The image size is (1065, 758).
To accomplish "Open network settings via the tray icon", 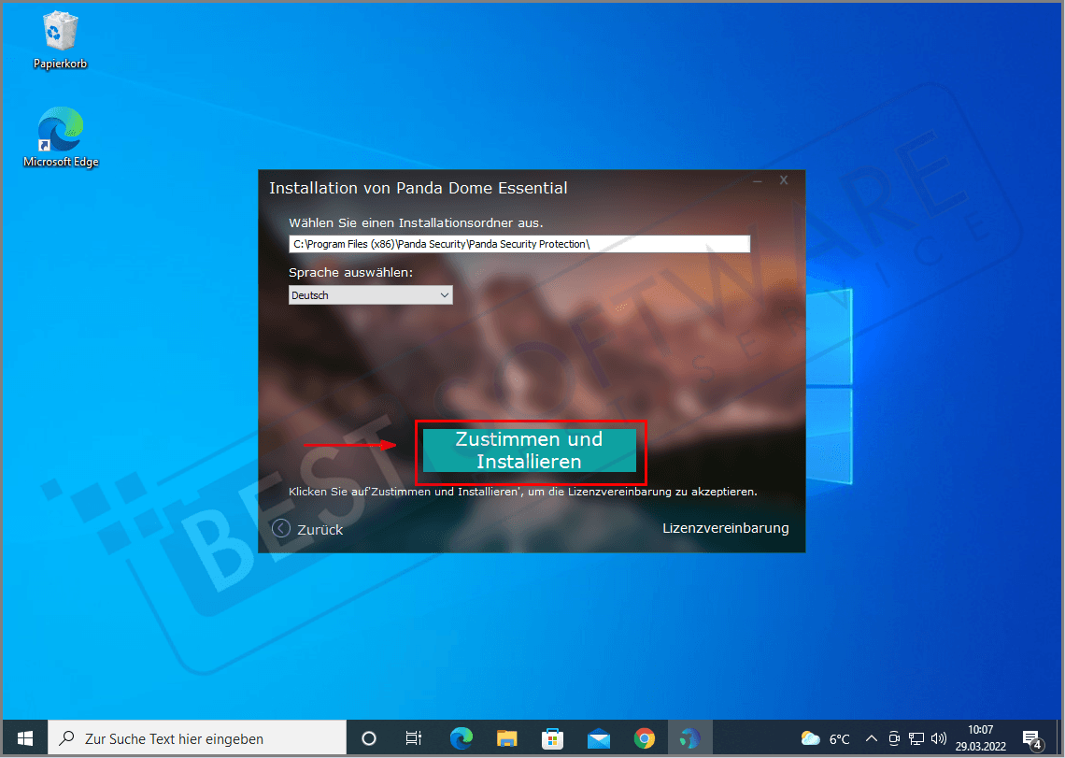I will point(916,737).
